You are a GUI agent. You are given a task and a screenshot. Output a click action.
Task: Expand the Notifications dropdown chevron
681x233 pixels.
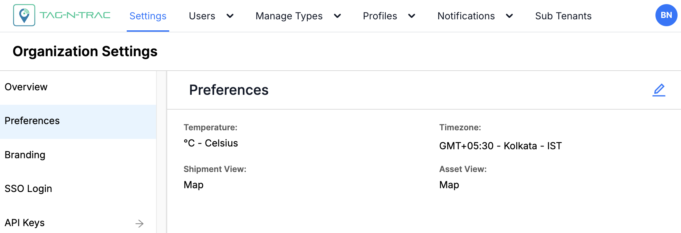click(509, 16)
